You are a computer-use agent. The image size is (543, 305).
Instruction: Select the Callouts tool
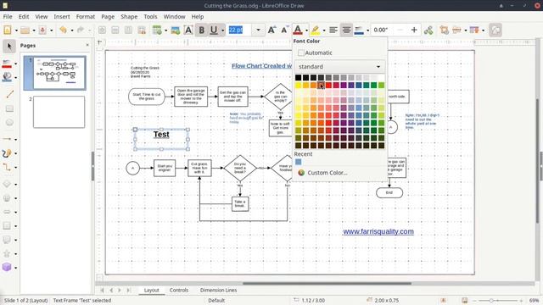point(7,240)
